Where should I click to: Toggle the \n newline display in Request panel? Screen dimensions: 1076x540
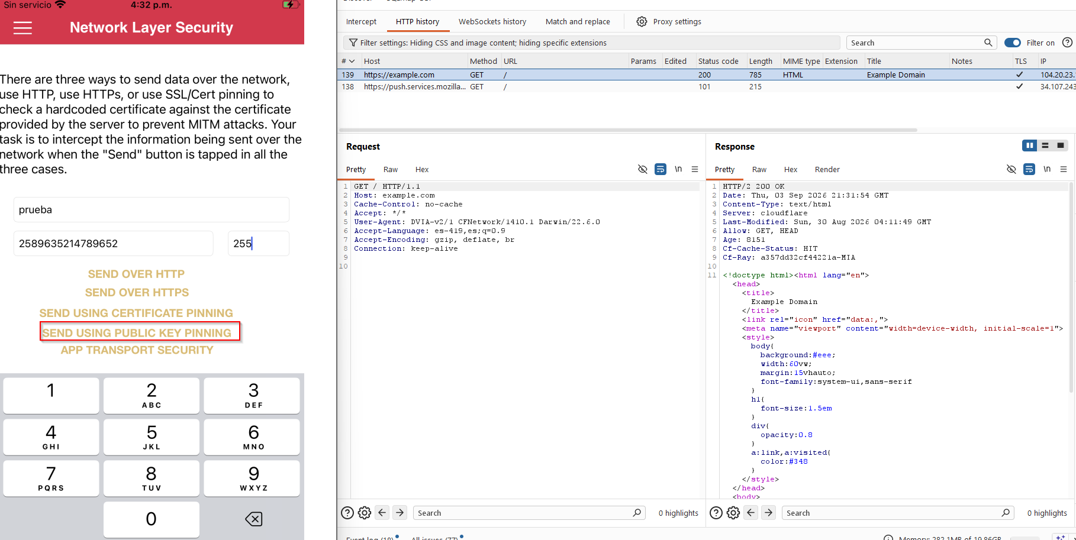[678, 169]
